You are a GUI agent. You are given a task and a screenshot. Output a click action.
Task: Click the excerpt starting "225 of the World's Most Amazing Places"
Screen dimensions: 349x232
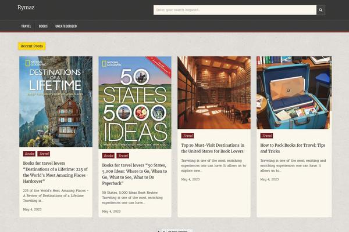pos(56,195)
